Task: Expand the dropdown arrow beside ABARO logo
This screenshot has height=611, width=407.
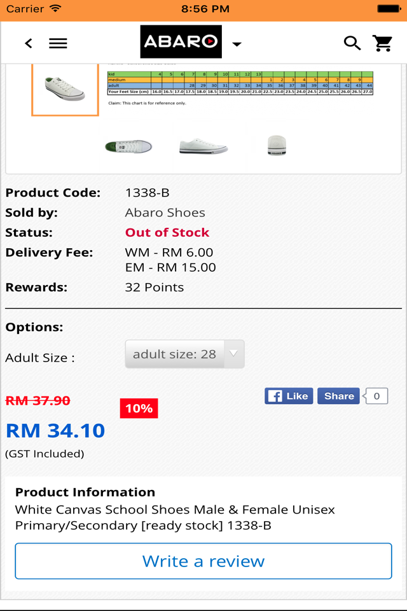Action: click(x=237, y=44)
